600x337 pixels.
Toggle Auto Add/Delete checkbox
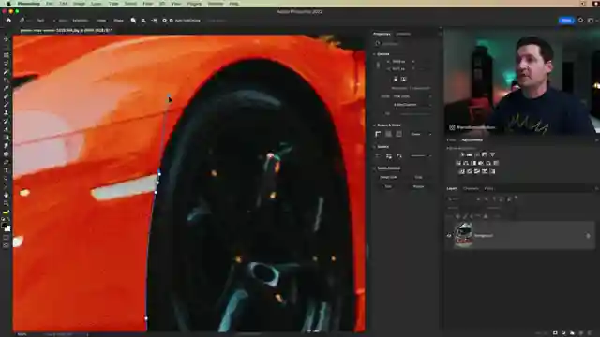171,21
